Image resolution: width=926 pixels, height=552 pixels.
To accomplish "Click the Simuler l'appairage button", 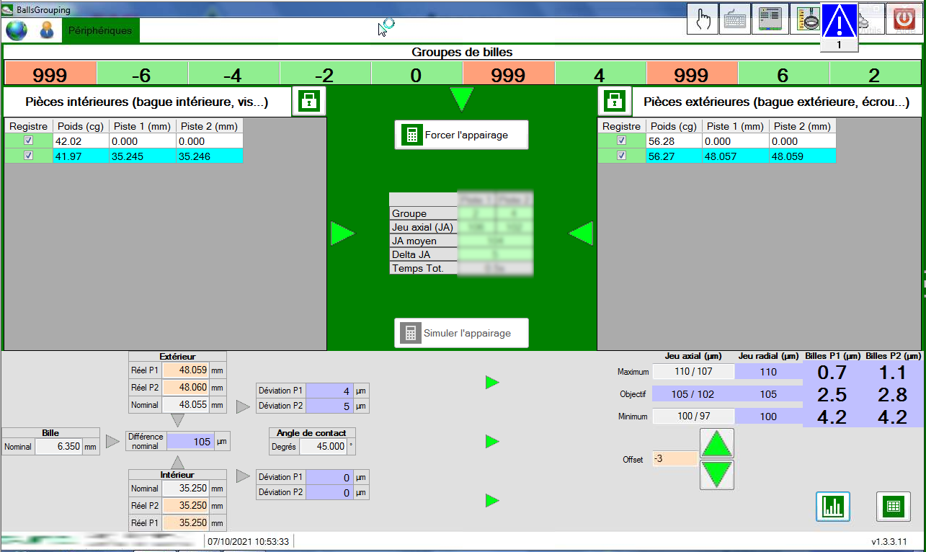I will pyautogui.click(x=461, y=333).
